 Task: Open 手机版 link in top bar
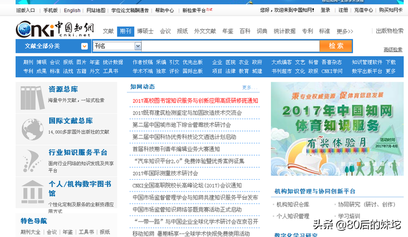(50, 10)
